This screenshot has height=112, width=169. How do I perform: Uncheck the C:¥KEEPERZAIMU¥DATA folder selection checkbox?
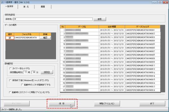point(10,38)
